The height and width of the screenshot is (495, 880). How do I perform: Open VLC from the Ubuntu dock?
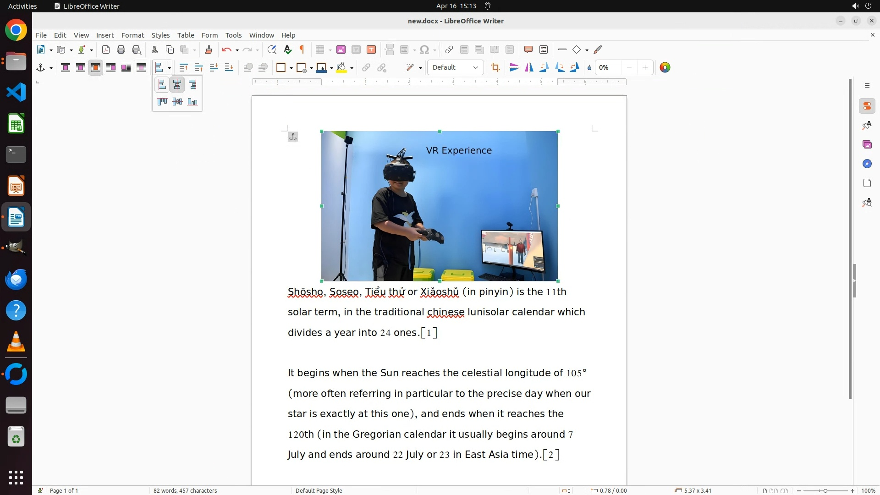(x=16, y=342)
